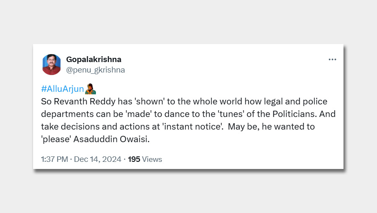
Task: Click the @penu_gkrishna handle
Action: [x=96, y=70]
